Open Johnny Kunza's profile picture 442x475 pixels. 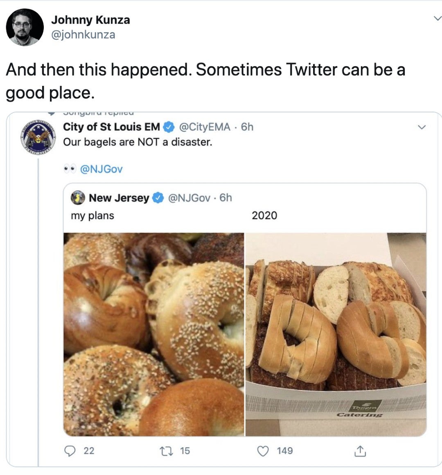click(x=25, y=27)
